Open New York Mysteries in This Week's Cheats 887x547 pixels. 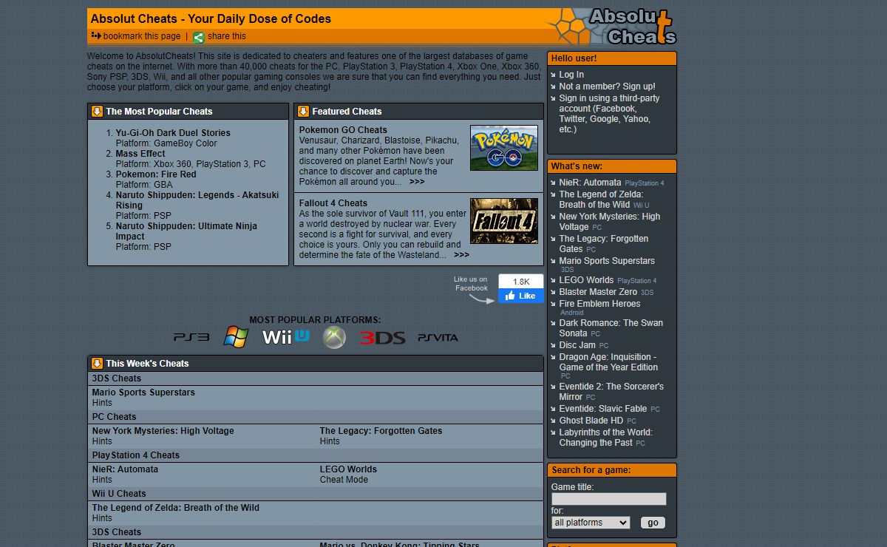[163, 431]
